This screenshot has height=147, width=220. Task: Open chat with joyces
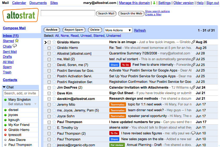(x=13, y=115)
